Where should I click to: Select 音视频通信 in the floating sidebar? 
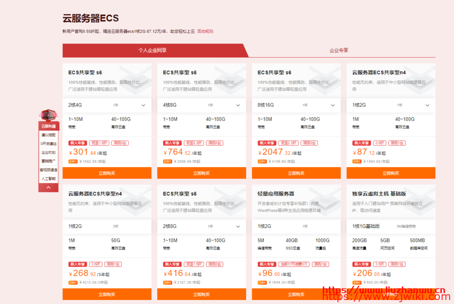pyautogui.click(x=48, y=170)
